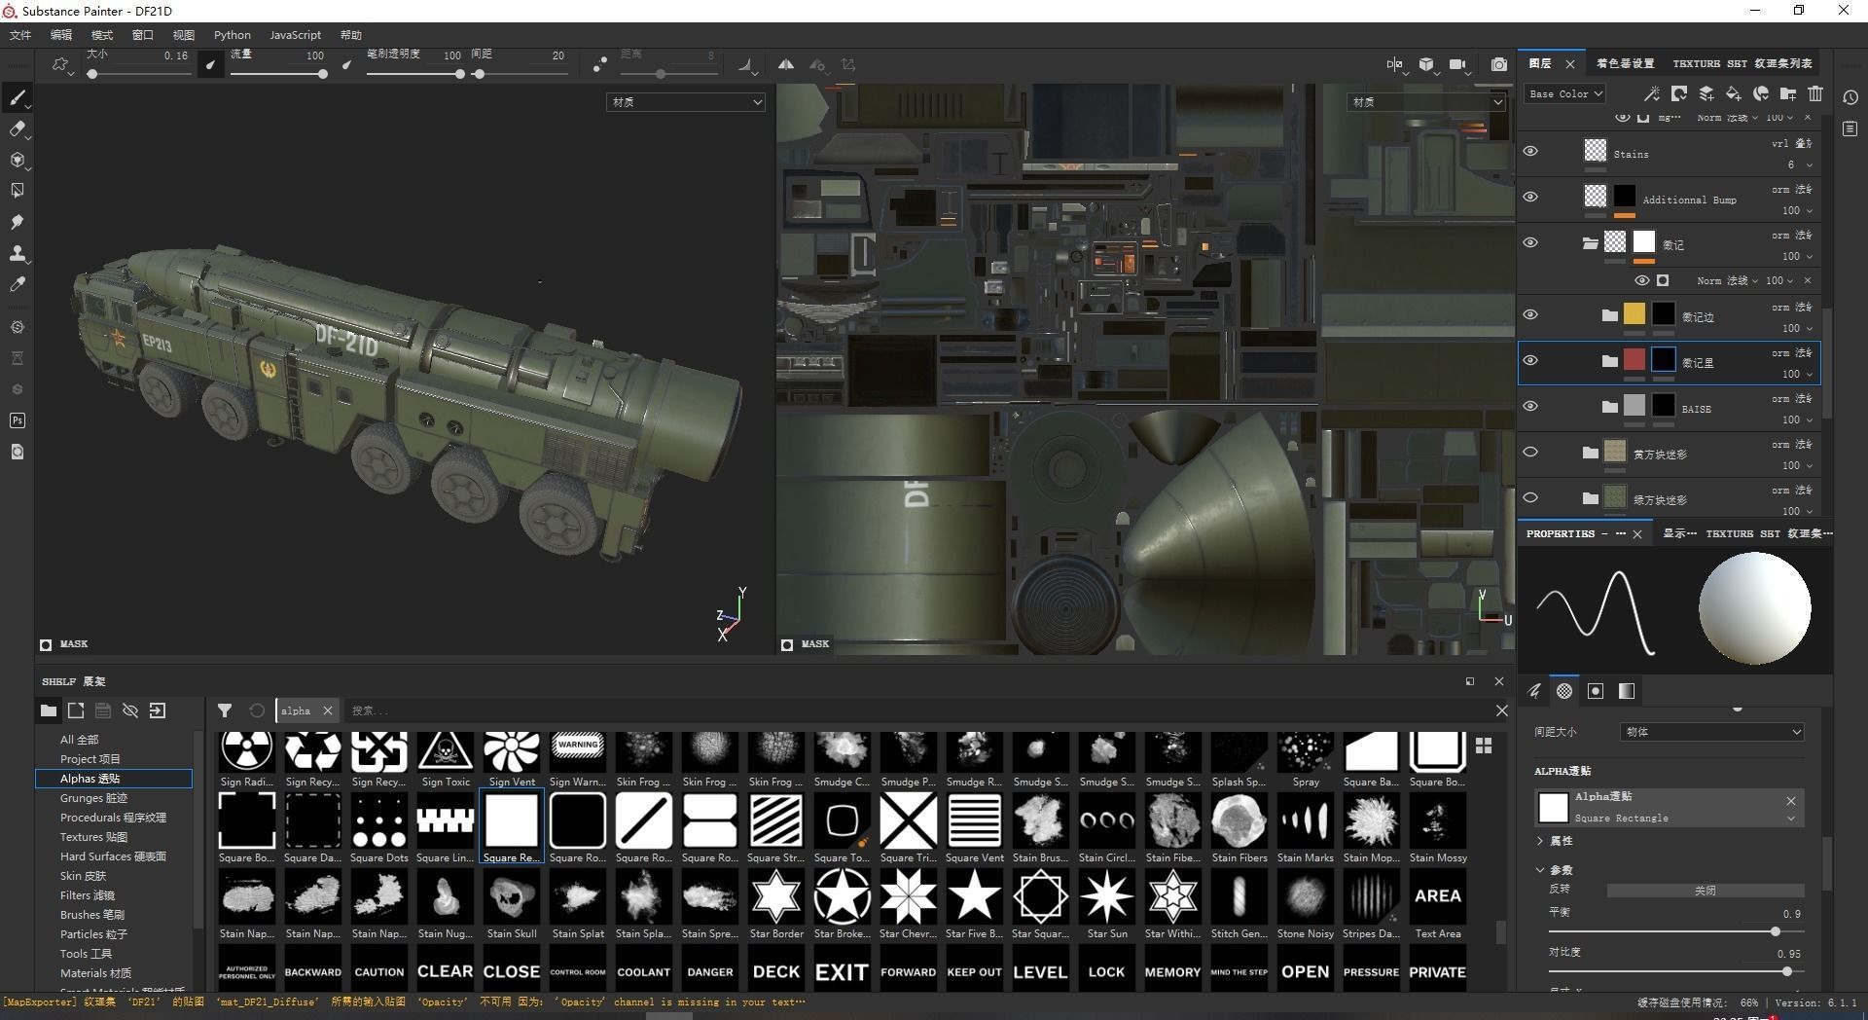This screenshot has width=1868, height=1020.
Task: Open History clock icon on right
Action: click(1850, 97)
